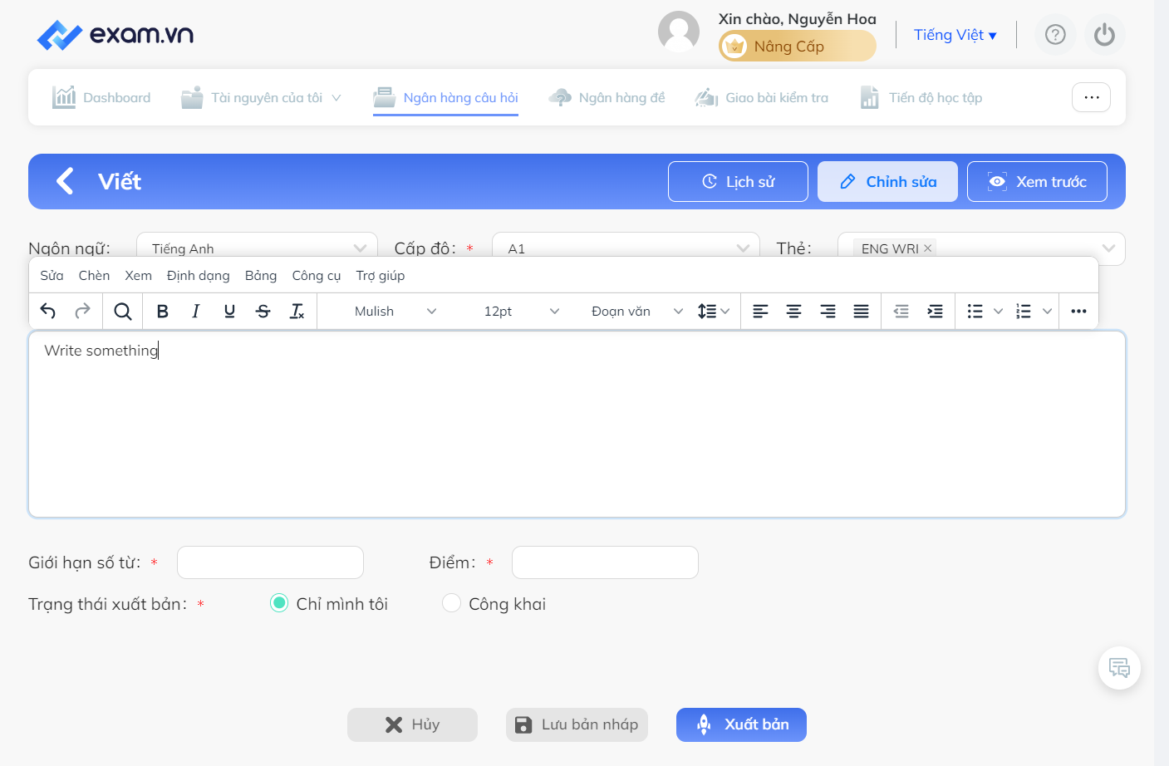Open the Đoạn văn block format dropdown
The image size is (1169, 766).
coord(636,312)
